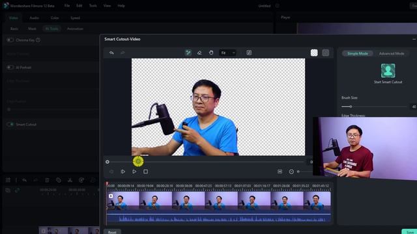Click the timeline zoom slider knob
417x234 pixels.
point(298,172)
